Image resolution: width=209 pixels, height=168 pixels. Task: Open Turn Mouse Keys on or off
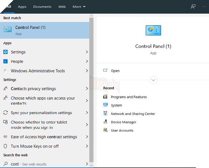coord(35,146)
